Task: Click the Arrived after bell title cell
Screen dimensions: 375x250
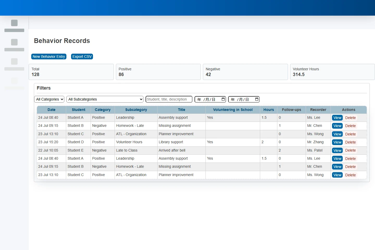Action: point(182,150)
